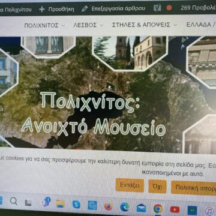Click the bell tower church hexagon photo
Viewport: 216px width, 216px height.
130,53
